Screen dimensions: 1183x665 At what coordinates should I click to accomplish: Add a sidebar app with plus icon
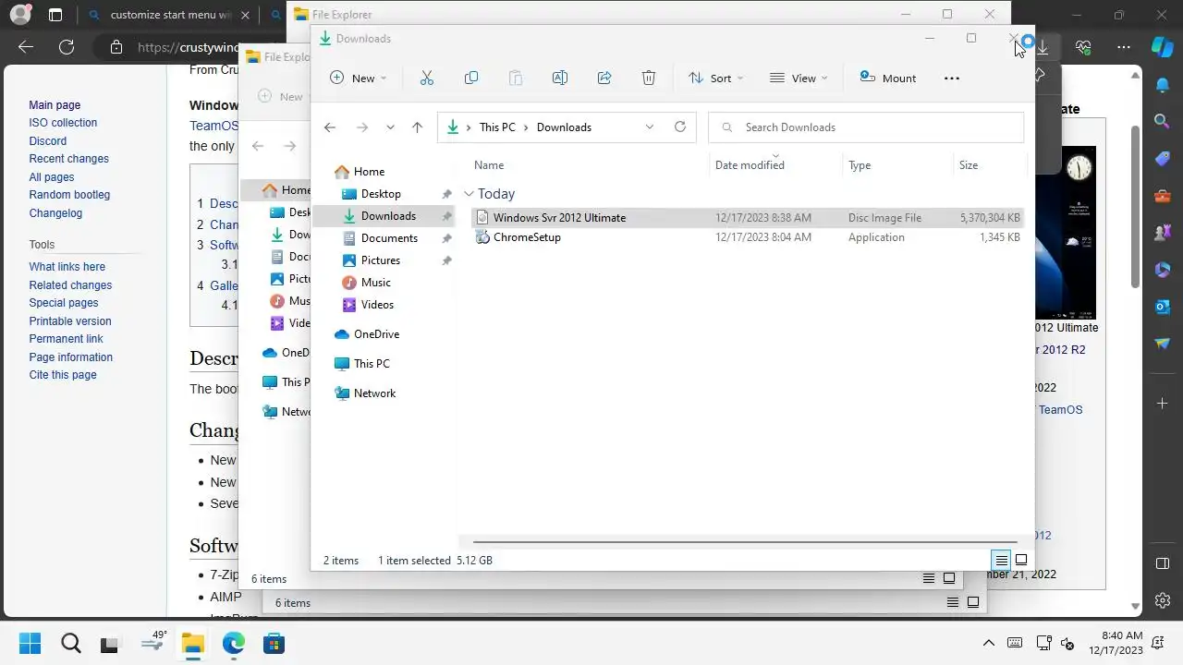1163,404
